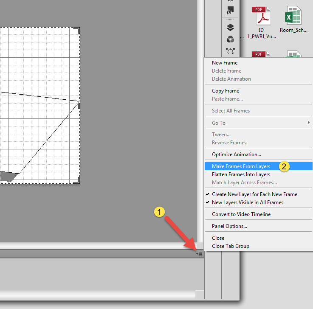The width and height of the screenshot is (313, 309).
Task: Select Optimize Animation menu entry
Action: tap(258, 154)
